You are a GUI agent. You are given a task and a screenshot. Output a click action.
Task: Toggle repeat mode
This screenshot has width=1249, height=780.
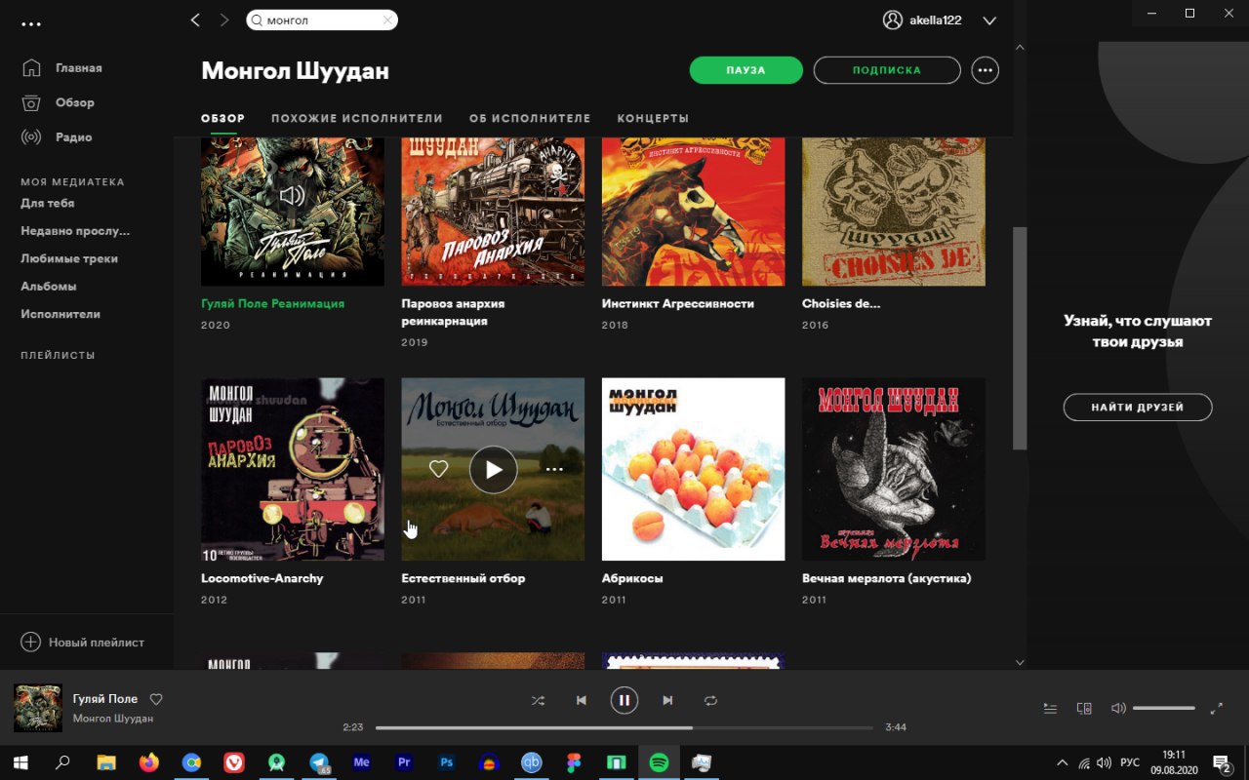[710, 700]
